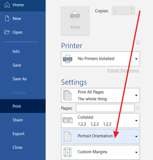
Task: Open the Info sidebar item
Action: [16, 52]
